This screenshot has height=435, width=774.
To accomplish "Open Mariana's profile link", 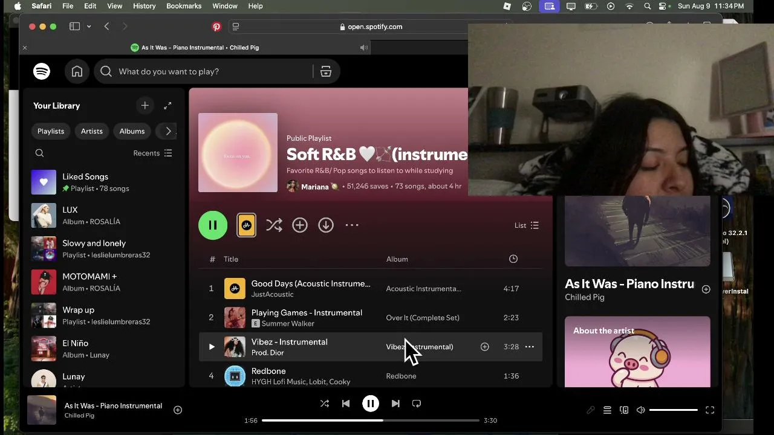I will (x=315, y=187).
